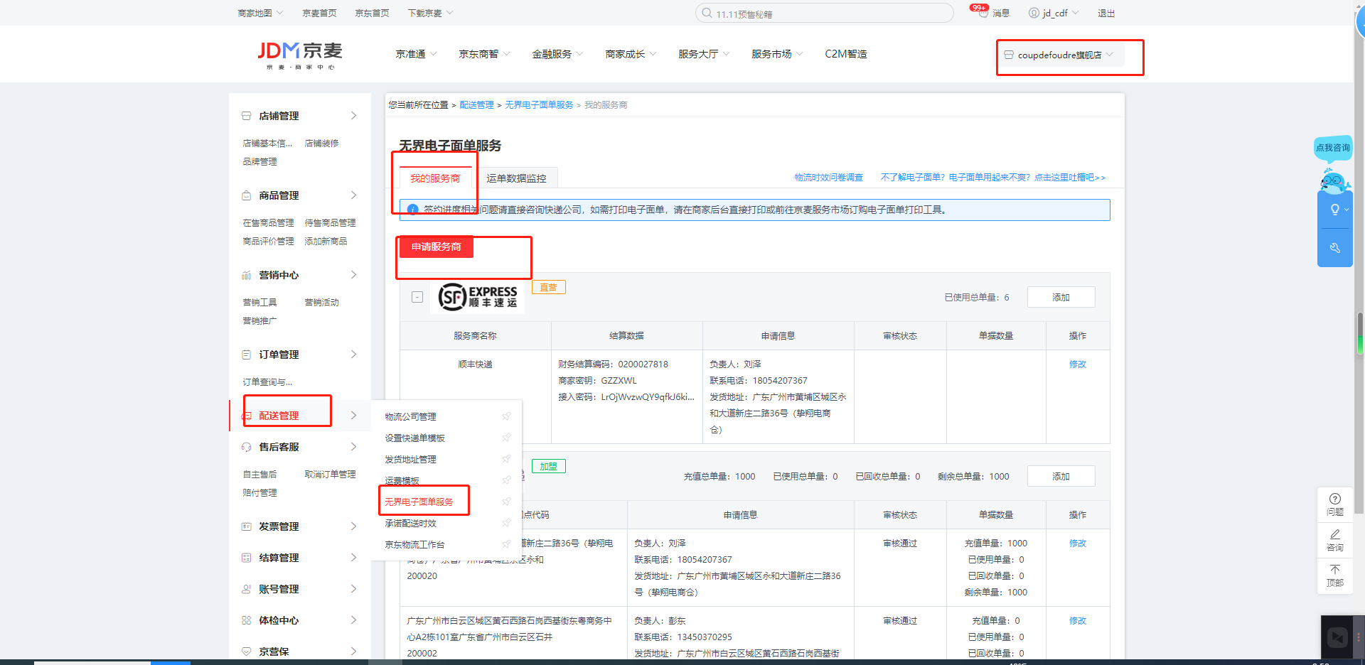Click the 商品管理 bag icon
Image resolution: width=1365 pixels, height=665 pixels.
pyautogui.click(x=247, y=195)
